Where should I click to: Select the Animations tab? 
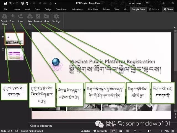pyautogui.click(x=77, y=9)
